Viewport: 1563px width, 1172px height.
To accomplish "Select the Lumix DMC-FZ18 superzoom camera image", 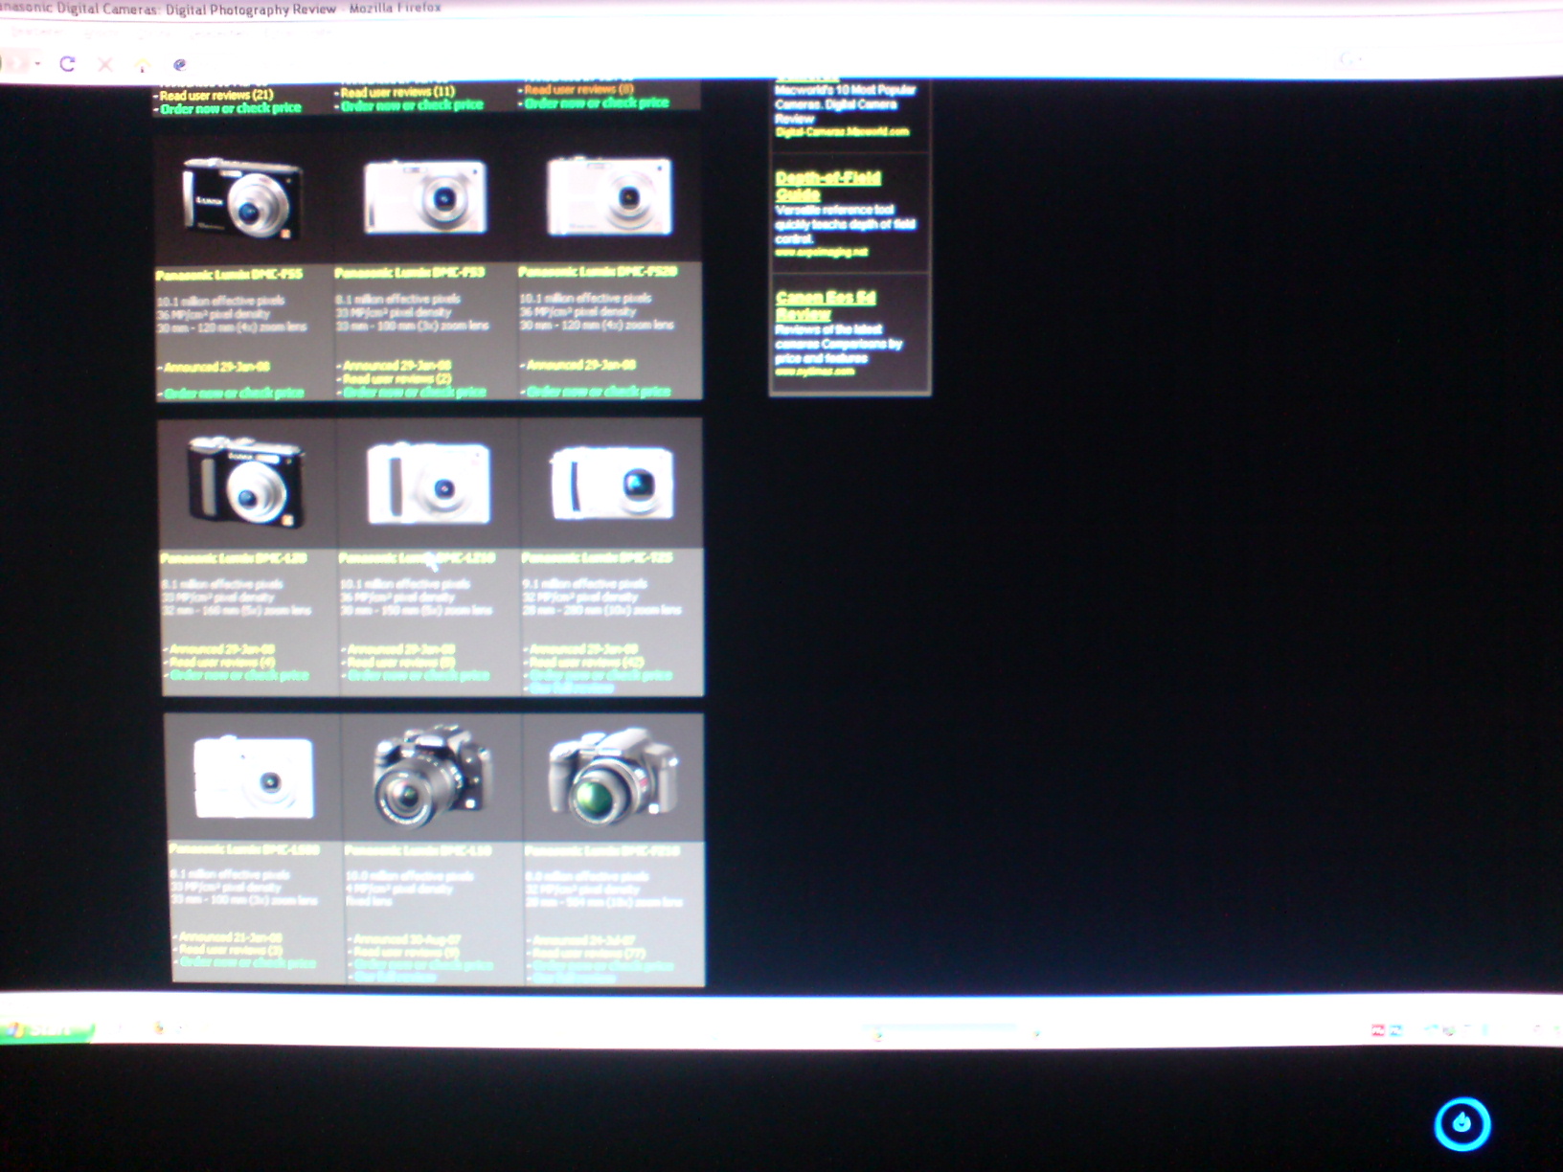I will pos(614,776).
